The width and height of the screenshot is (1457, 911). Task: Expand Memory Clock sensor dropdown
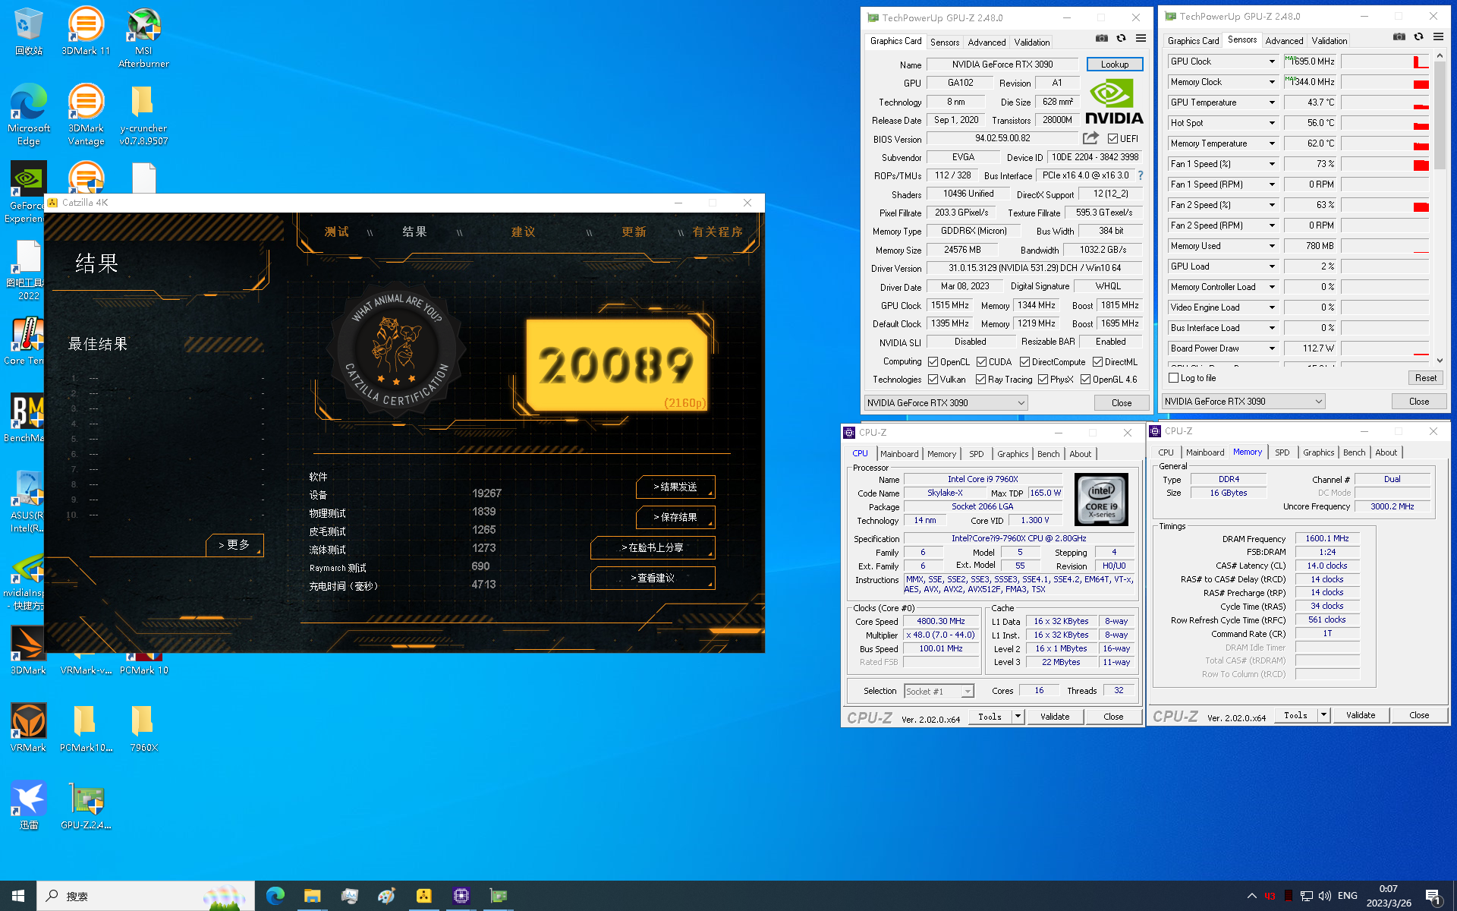pos(1272,82)
